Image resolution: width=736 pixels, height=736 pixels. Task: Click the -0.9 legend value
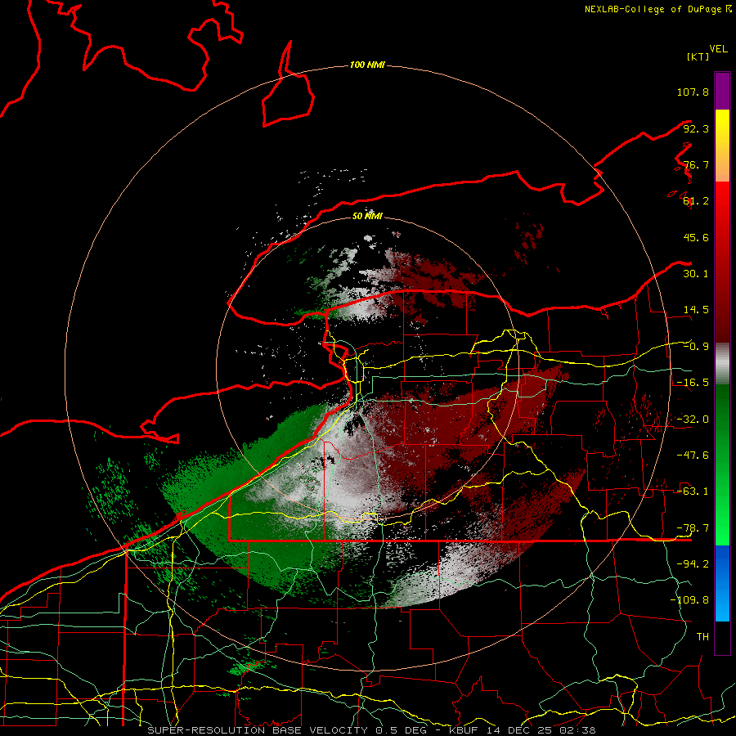click(696, 347)
